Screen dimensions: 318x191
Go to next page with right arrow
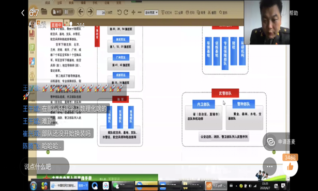(90, 12)
